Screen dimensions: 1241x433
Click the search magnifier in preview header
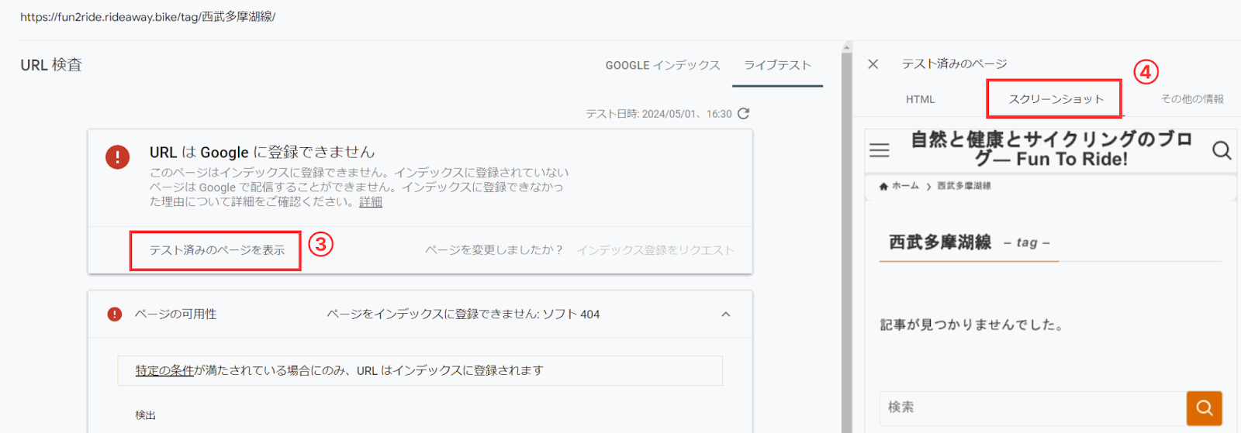coord(1221,150)
